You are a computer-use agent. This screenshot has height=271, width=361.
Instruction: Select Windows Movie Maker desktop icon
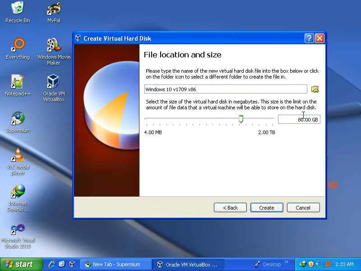pyautogui.click(x=54, y=51)
